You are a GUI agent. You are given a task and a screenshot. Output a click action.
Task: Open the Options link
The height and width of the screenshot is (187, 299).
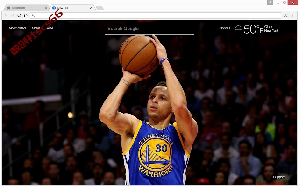point(225,28)
